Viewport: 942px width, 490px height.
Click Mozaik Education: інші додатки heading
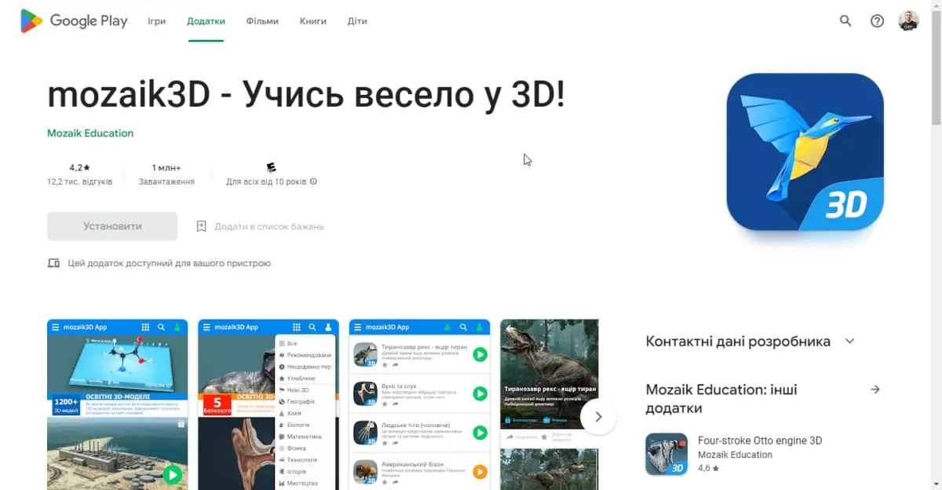(x=721, y=399)
